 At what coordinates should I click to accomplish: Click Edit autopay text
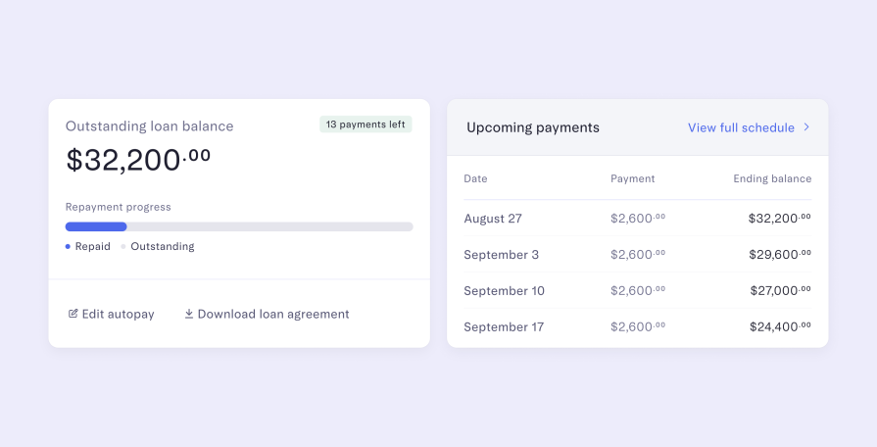(118, 314)
